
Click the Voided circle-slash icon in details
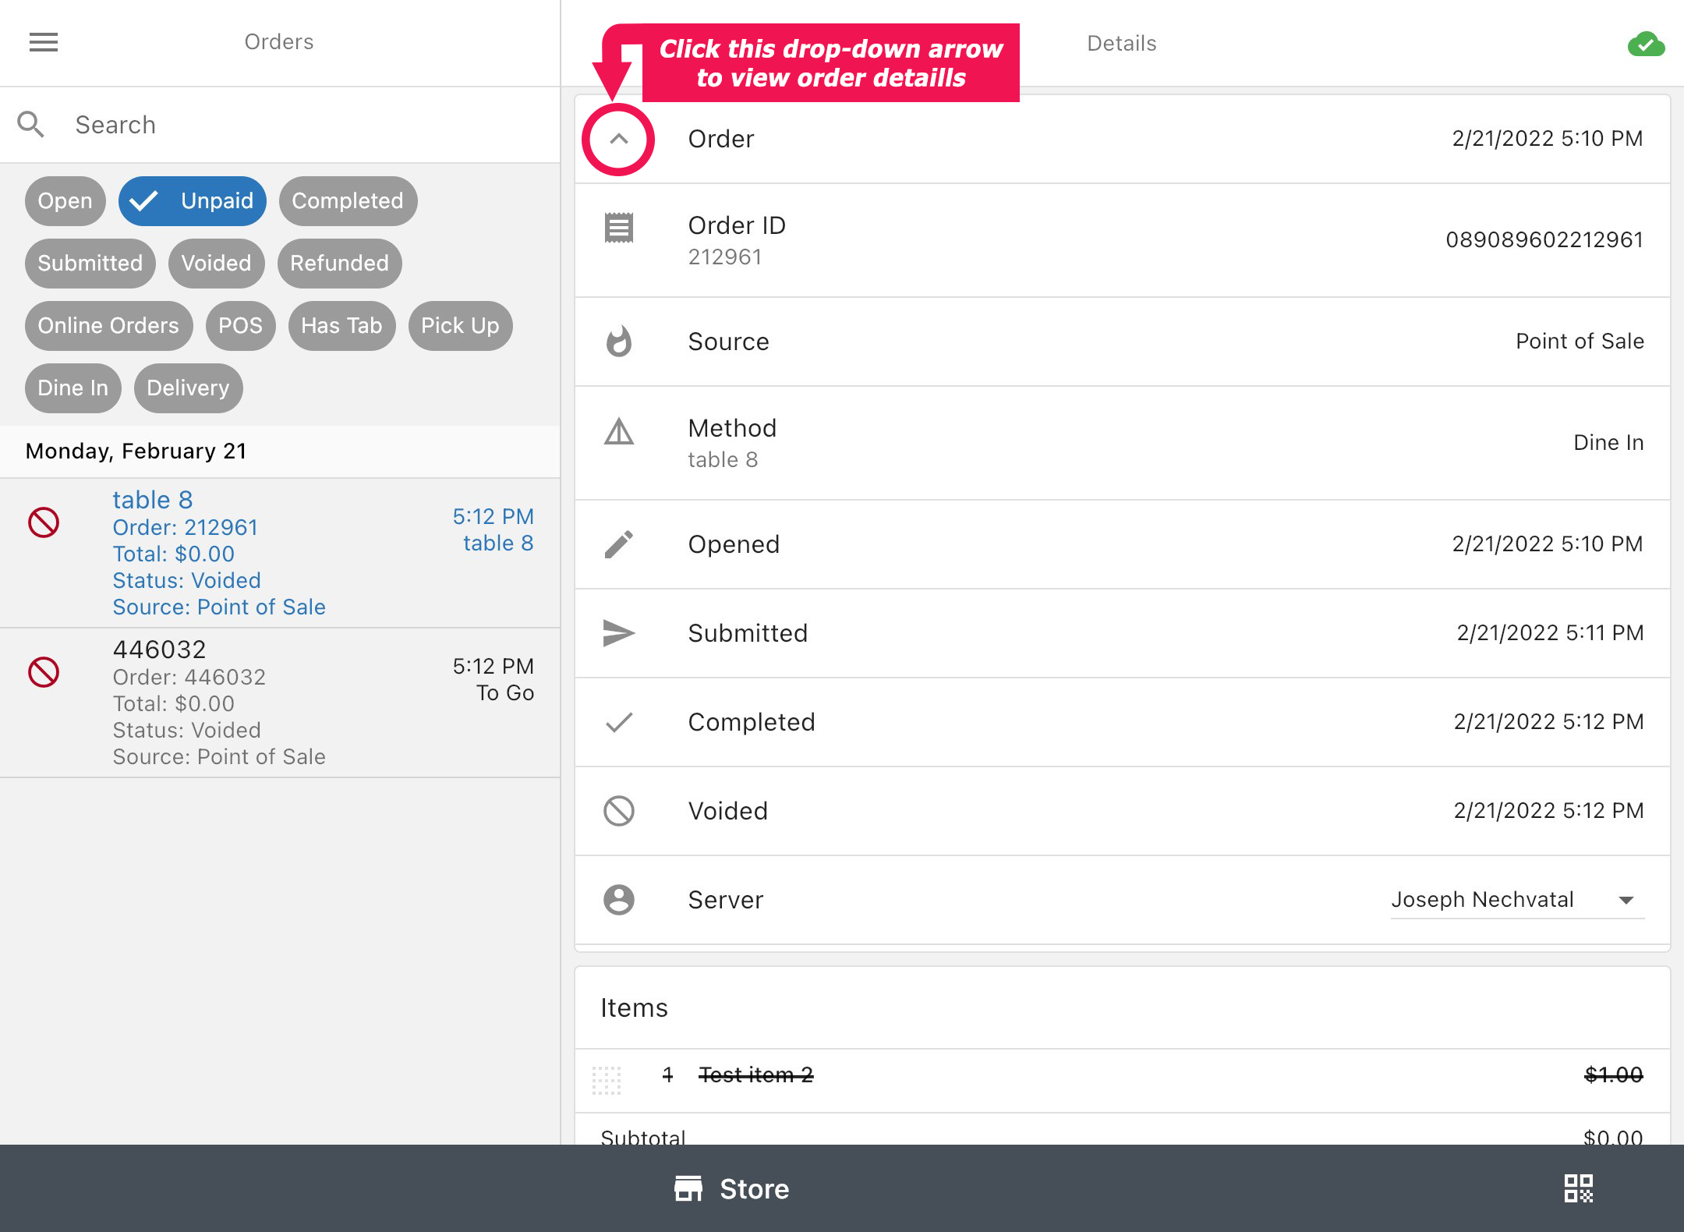tap(619, 811)
